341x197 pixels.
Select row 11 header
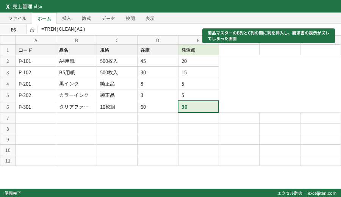(x=8, y=161)
